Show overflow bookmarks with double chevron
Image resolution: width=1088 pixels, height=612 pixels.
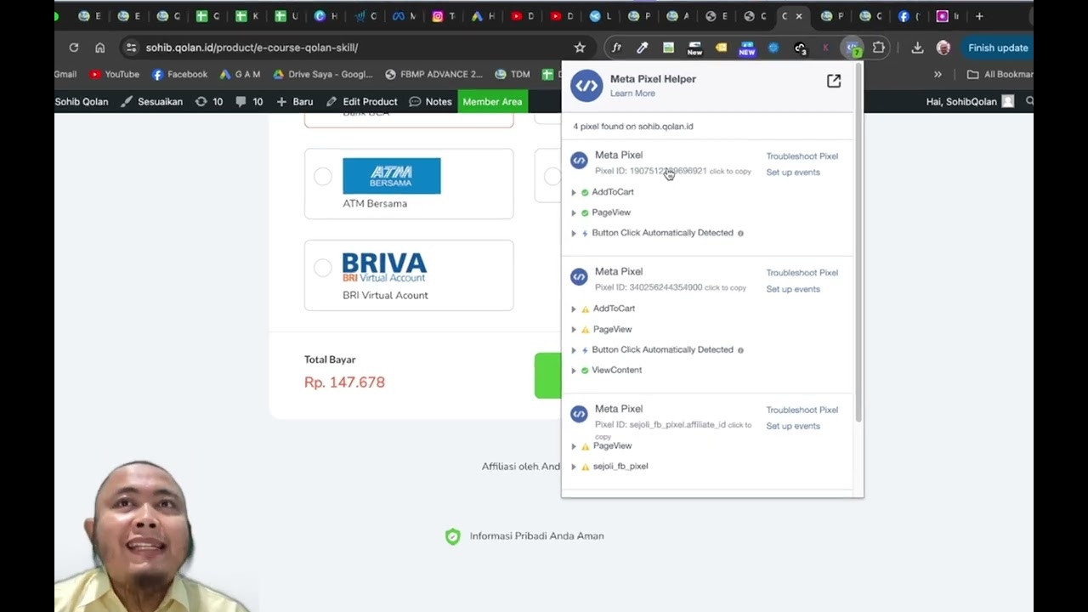pos(938,74)
